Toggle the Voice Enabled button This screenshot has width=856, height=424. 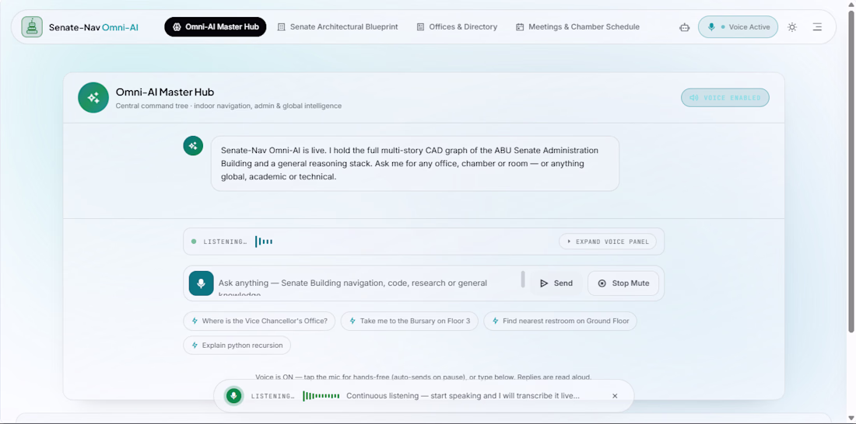pos(725,98)
